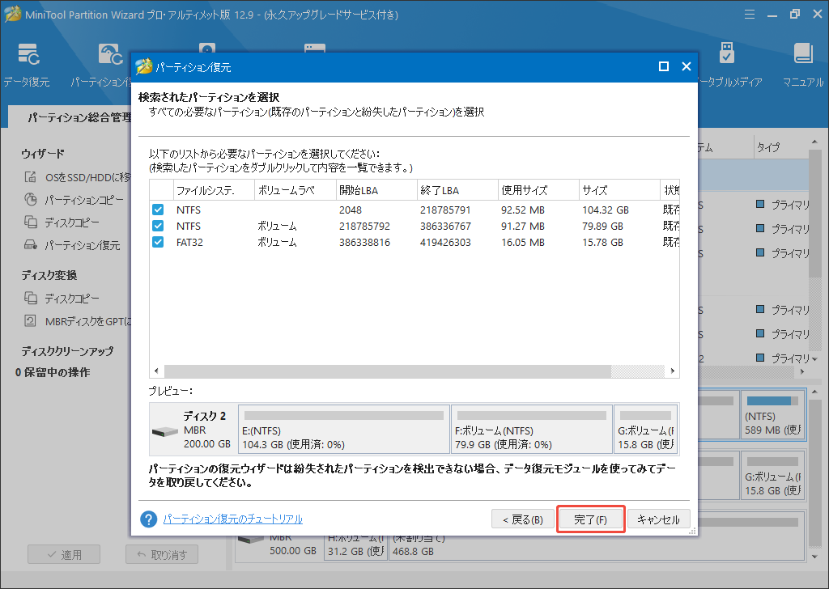This screenshot has width=829, height=589.
Task: Click the < 戻る(B) button
Action: [523, 519]
